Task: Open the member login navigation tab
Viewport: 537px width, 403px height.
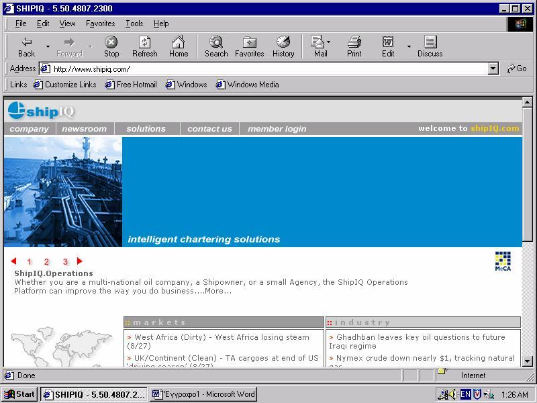Action: coord(277,129)
